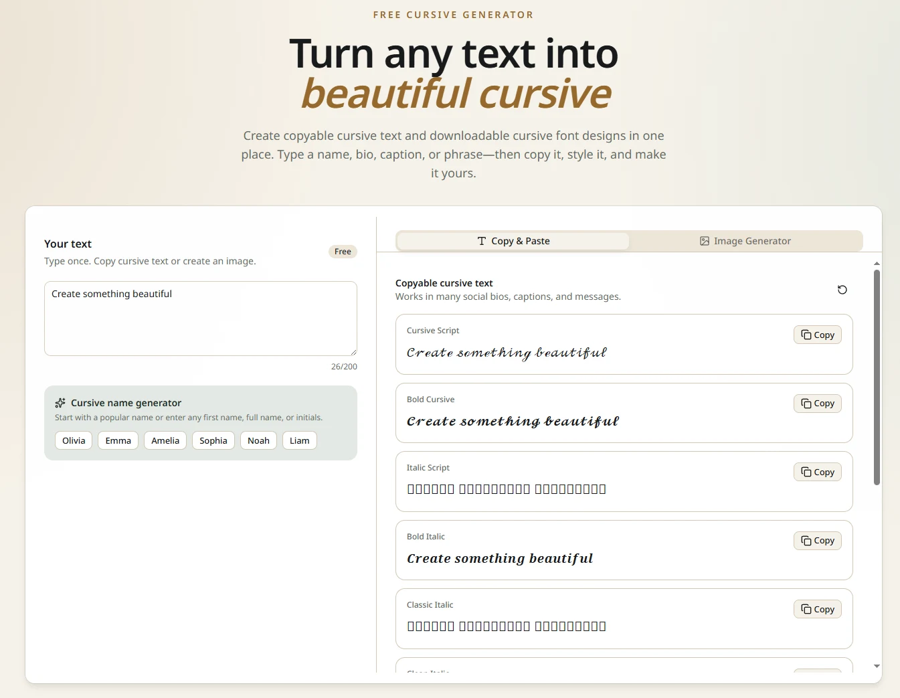900x698 pixels.
Task: Pick the Sophia name chip
Action: [x=213, y=440]
